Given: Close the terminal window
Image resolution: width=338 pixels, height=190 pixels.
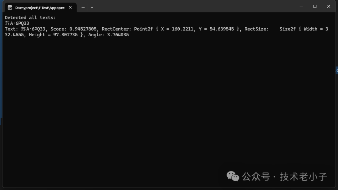Looking at the screenshot, I should (x=329, y=6).
